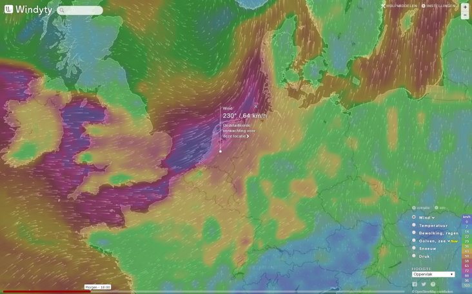Screen dimensions: 472x294
Task: Share via the Facebook icon
Action: pyautogui.click(x=415, y=284)
